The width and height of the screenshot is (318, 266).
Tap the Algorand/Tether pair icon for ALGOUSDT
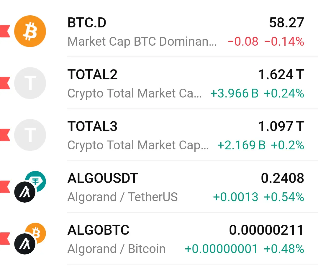click(30, 187)
